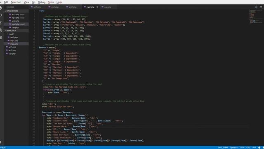Open mp2.php inside the mod2 folder
Image resolution: width=264 pixels, height=149 pixels.
pyautogui.click(x=16, y=44)
